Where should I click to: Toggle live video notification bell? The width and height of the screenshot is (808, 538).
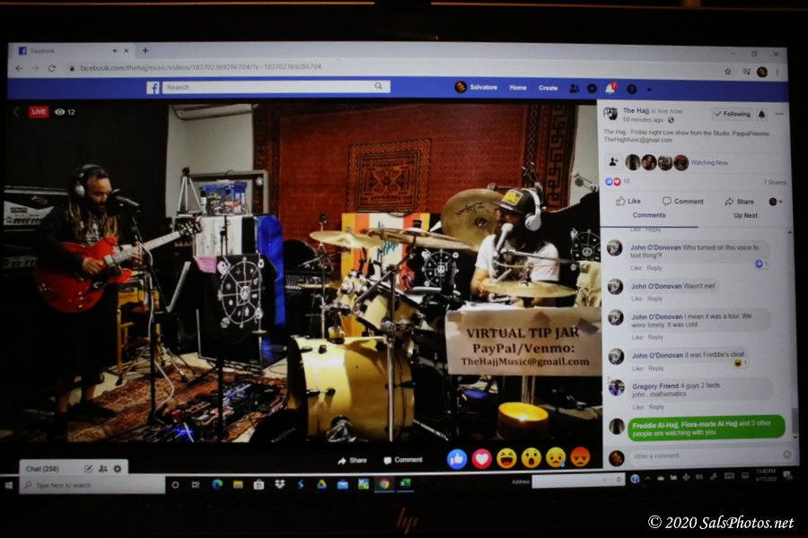pyautogui.click(x=761, y=114)
